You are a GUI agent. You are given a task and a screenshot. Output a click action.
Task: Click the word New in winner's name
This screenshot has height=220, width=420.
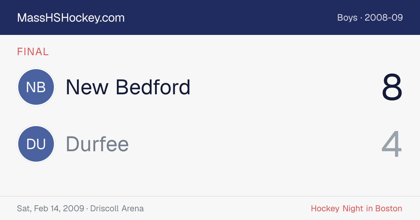(87, 87)
